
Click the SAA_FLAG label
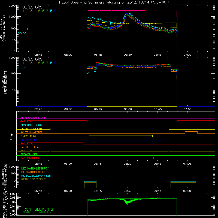[27, 144]
